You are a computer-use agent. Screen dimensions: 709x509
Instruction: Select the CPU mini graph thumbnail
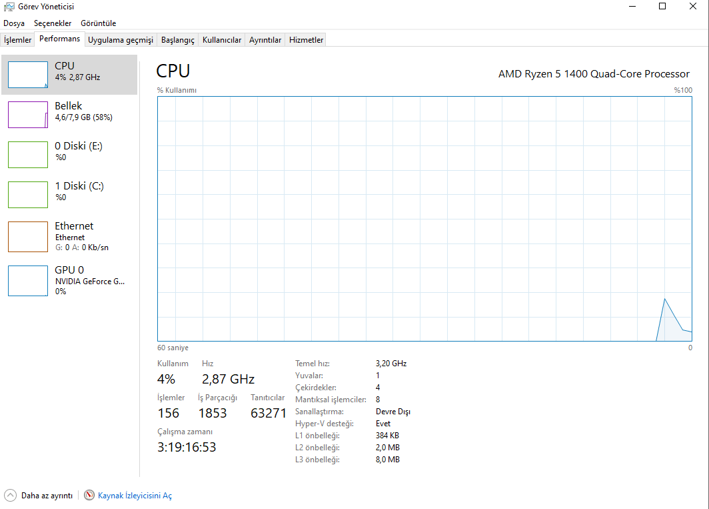[27, 75]
